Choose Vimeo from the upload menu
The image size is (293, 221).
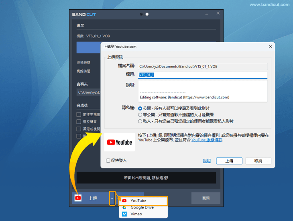(143, 214)
